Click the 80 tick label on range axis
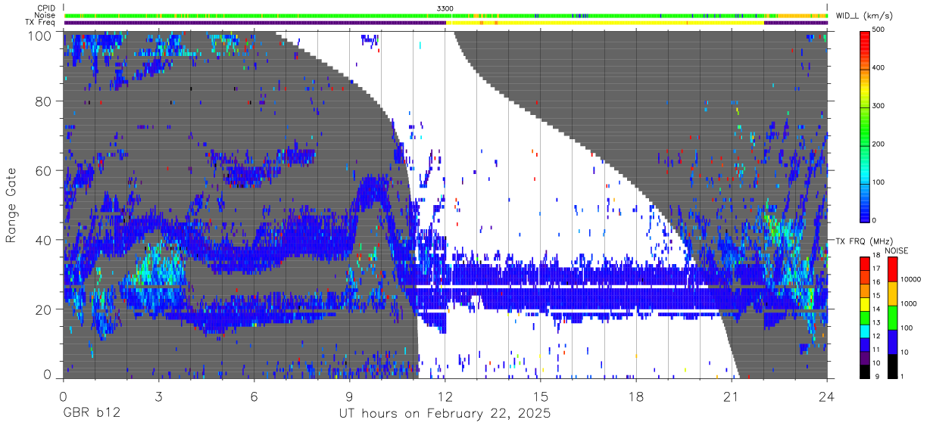The height and width of the screenshot is (429, 930). (44, 101)
